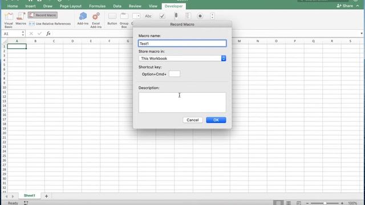
Task: Collapse the ribbon with the chevron
Action: (358, 6)
